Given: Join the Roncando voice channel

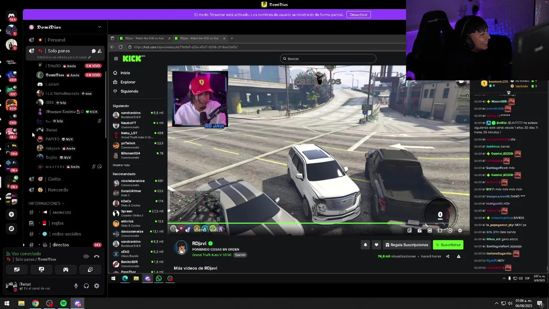Looking at the screenshot, I should (65, 190).
